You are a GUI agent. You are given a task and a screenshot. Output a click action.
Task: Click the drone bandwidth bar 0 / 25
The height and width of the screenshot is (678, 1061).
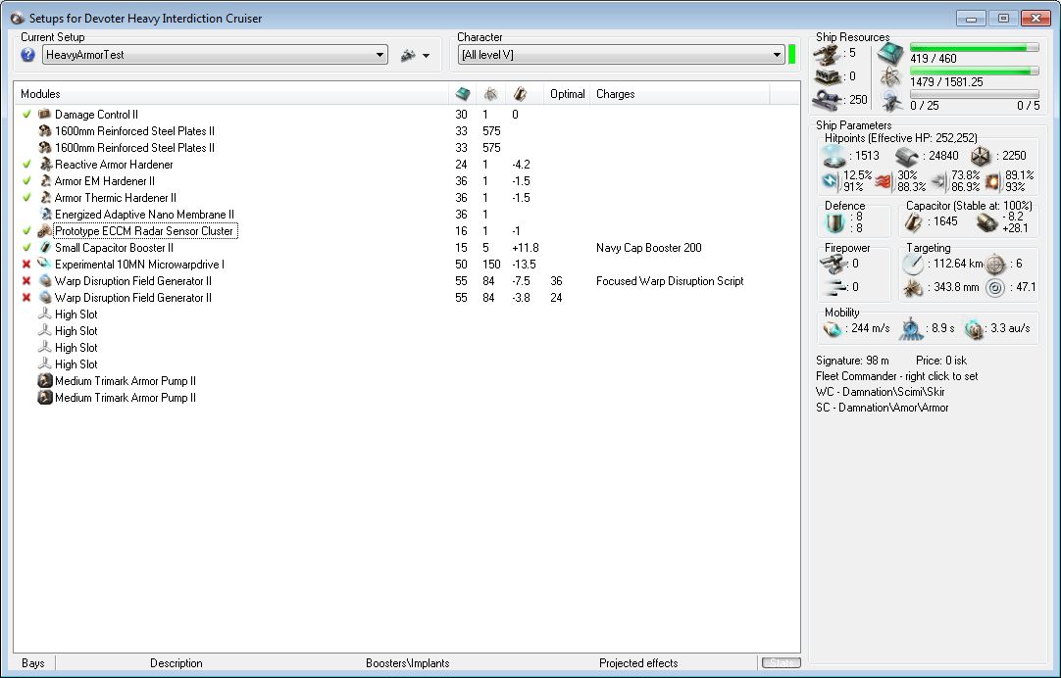coord(974,95)
